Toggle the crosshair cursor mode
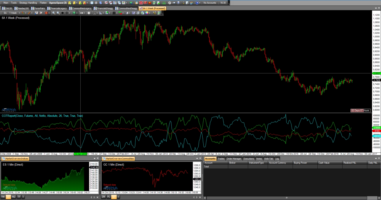 coord(67,13)
